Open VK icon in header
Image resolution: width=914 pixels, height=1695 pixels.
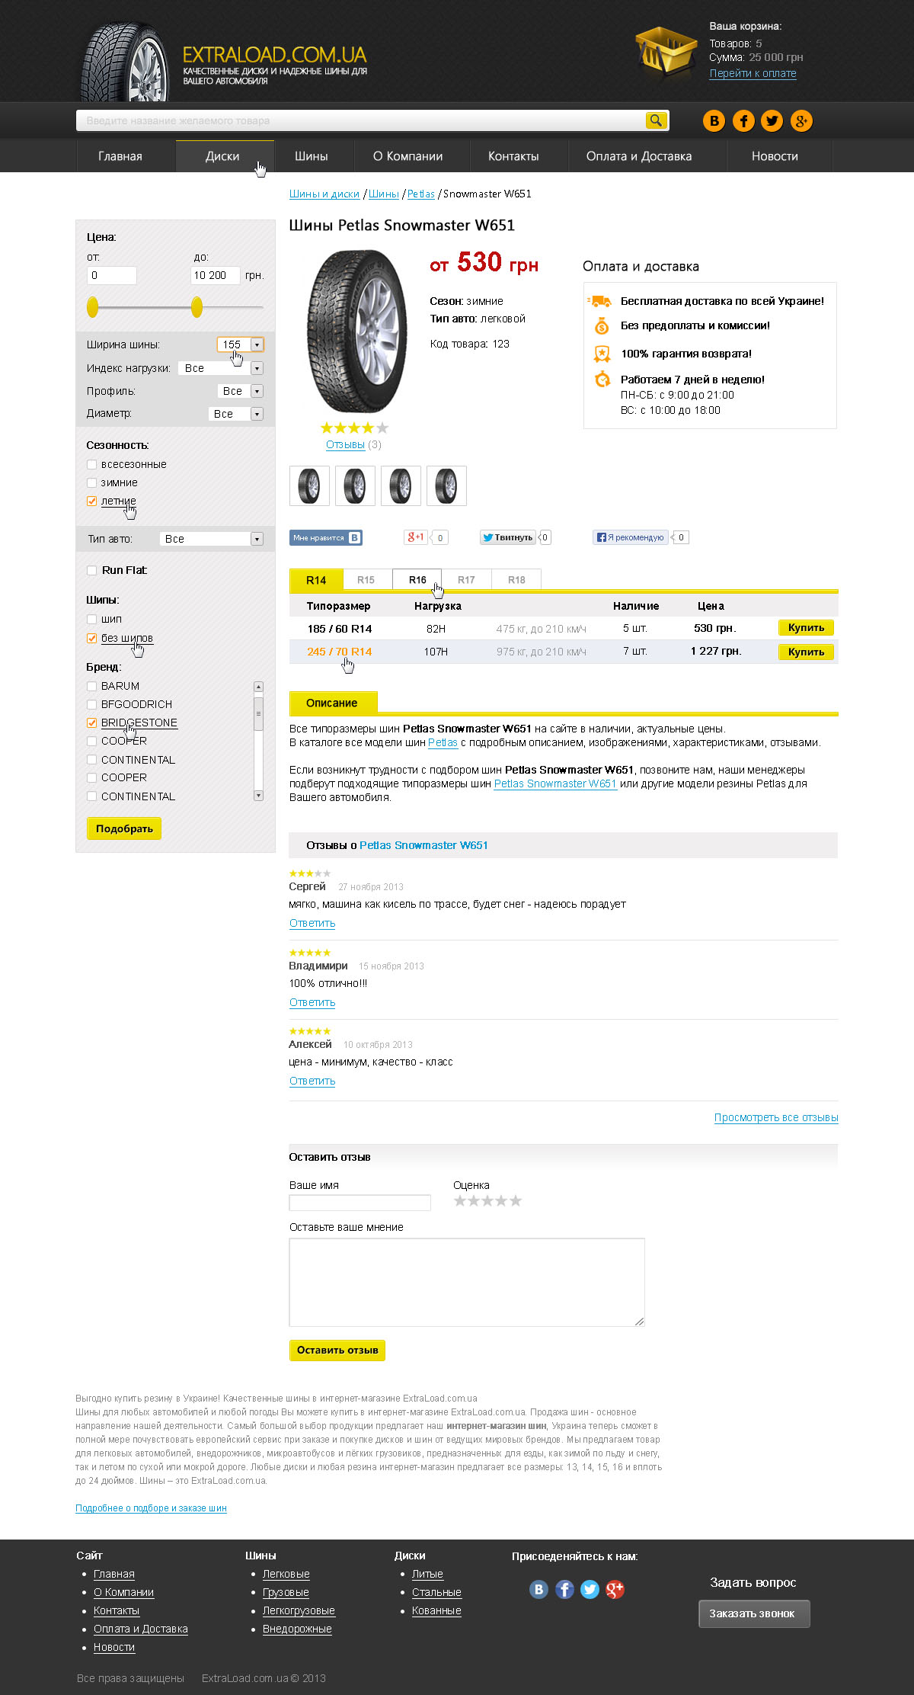[714, 120]
